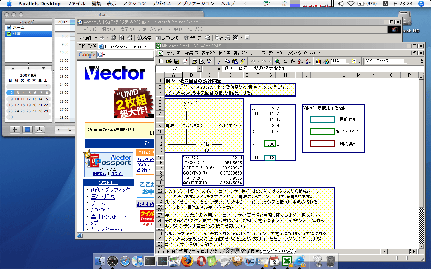Screen dimensions: 431x269
Task: Click the iCal add calendar plus button
Action: tap(15, 129)
